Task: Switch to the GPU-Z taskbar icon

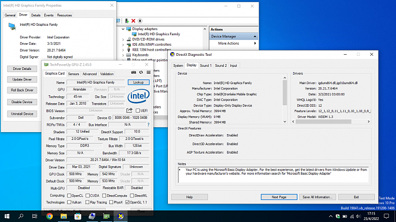Action: click(106, 216)
